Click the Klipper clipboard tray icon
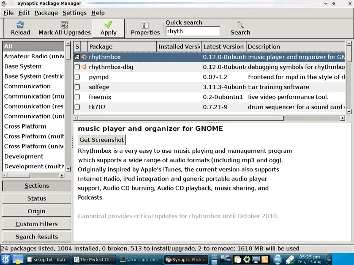The image size is (354, 265). (237, 259)
